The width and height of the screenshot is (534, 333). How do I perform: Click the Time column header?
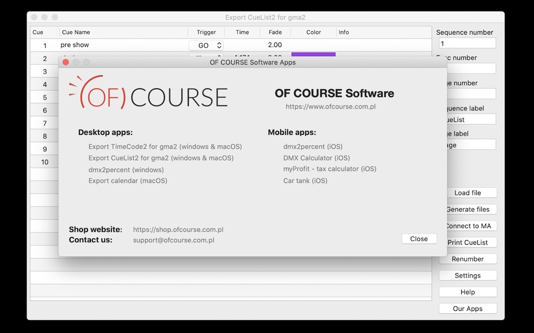pyautogui.click(x=242, y=33)
